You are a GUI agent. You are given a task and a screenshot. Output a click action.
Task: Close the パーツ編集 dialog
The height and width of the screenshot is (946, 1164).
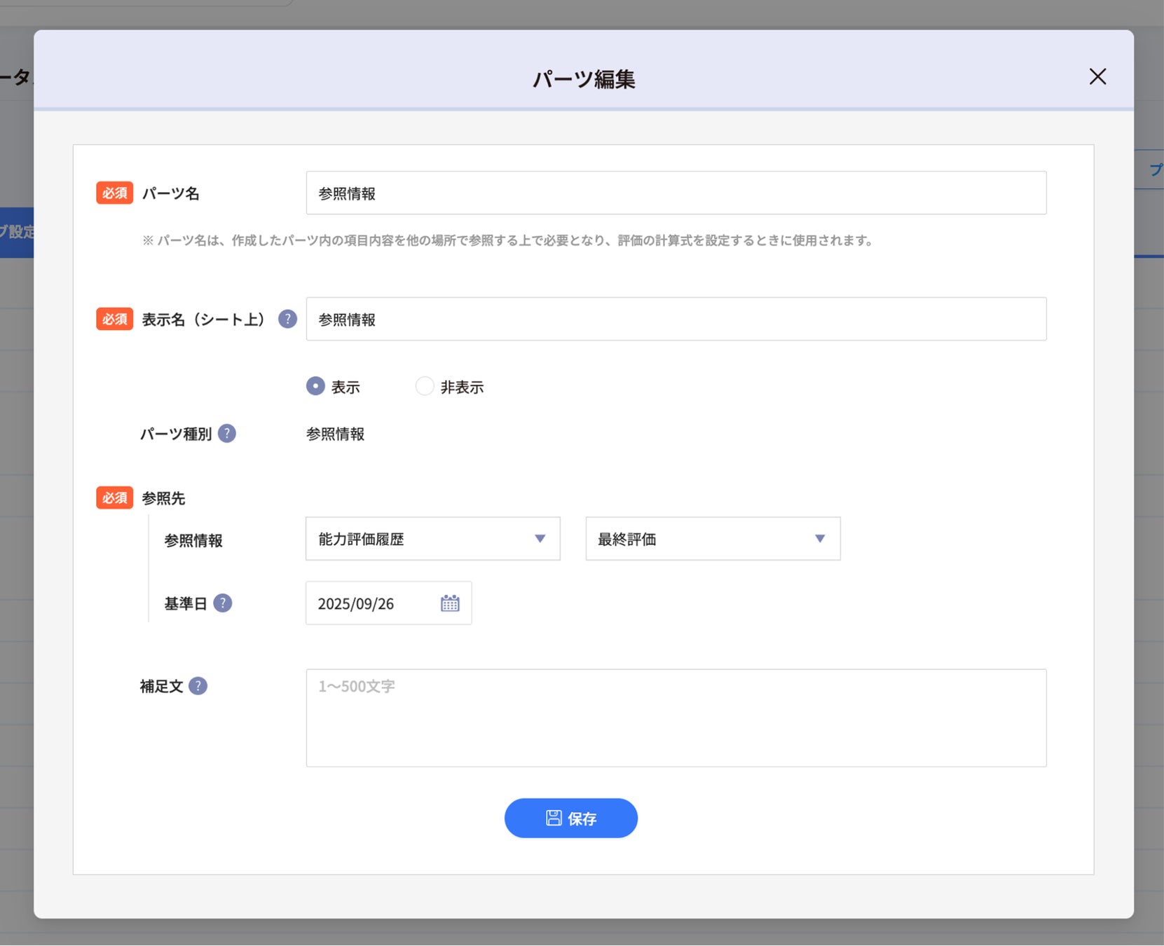(1098, 76)
